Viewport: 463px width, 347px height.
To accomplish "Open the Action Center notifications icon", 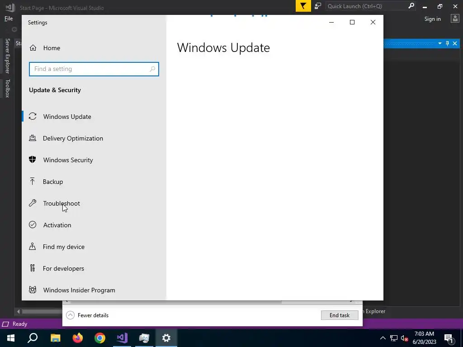I will pyautogui.click(x=449, y=338).
